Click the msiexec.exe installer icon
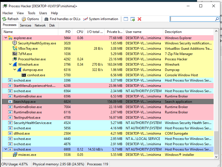 pyautogui.click(x=15, y=155)
